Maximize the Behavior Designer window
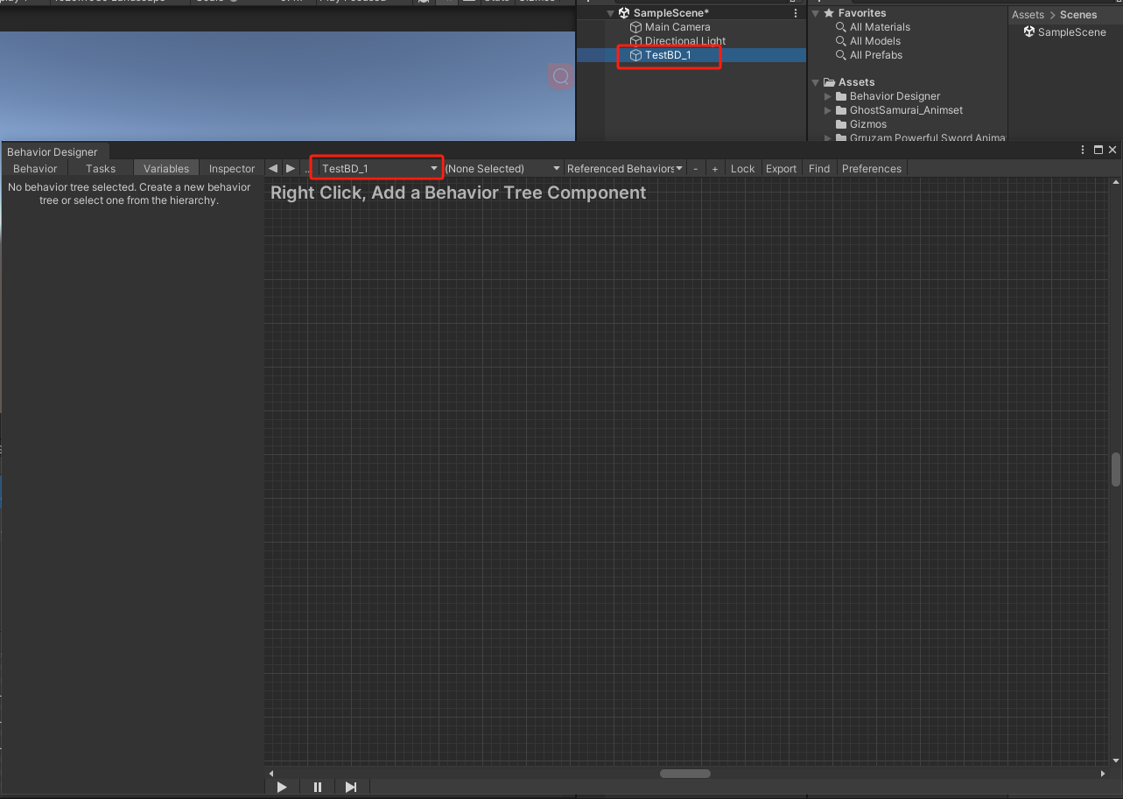This screenshot has height=799, width=1123. tap(1098, 151)
